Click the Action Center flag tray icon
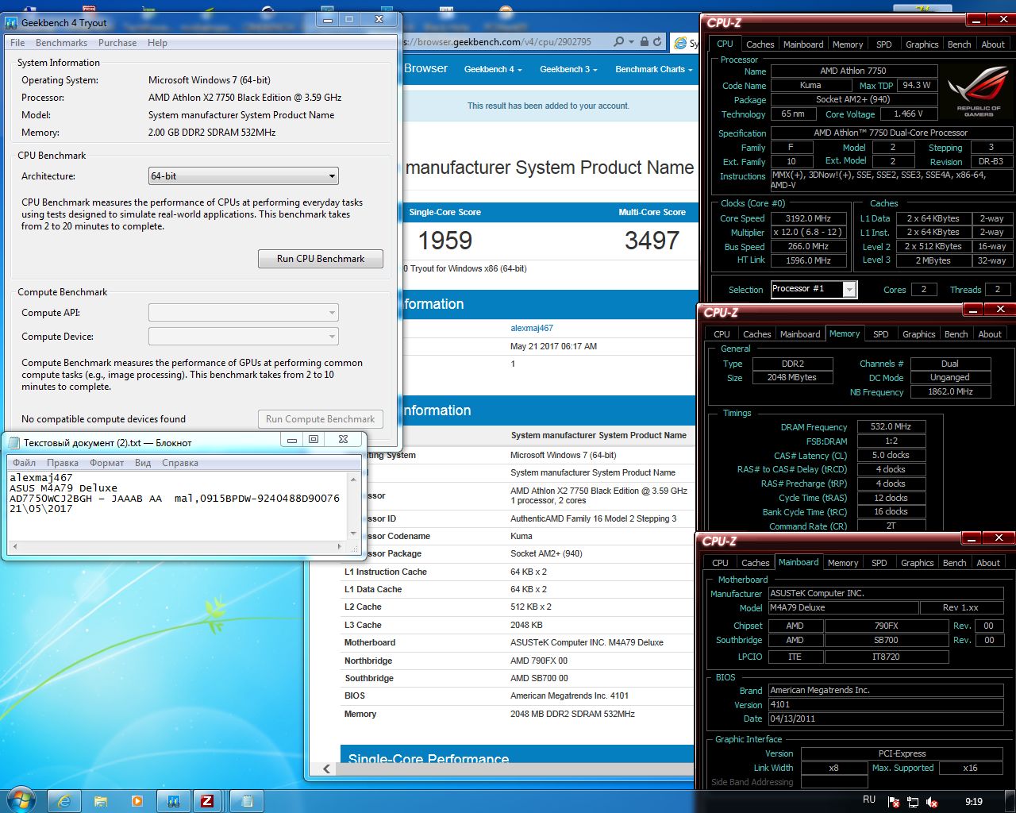Screen dimensions: 1016x813 [894, 802]
